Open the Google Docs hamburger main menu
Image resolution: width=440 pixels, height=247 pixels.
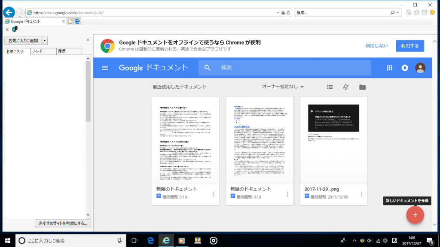tap(105, 68)
